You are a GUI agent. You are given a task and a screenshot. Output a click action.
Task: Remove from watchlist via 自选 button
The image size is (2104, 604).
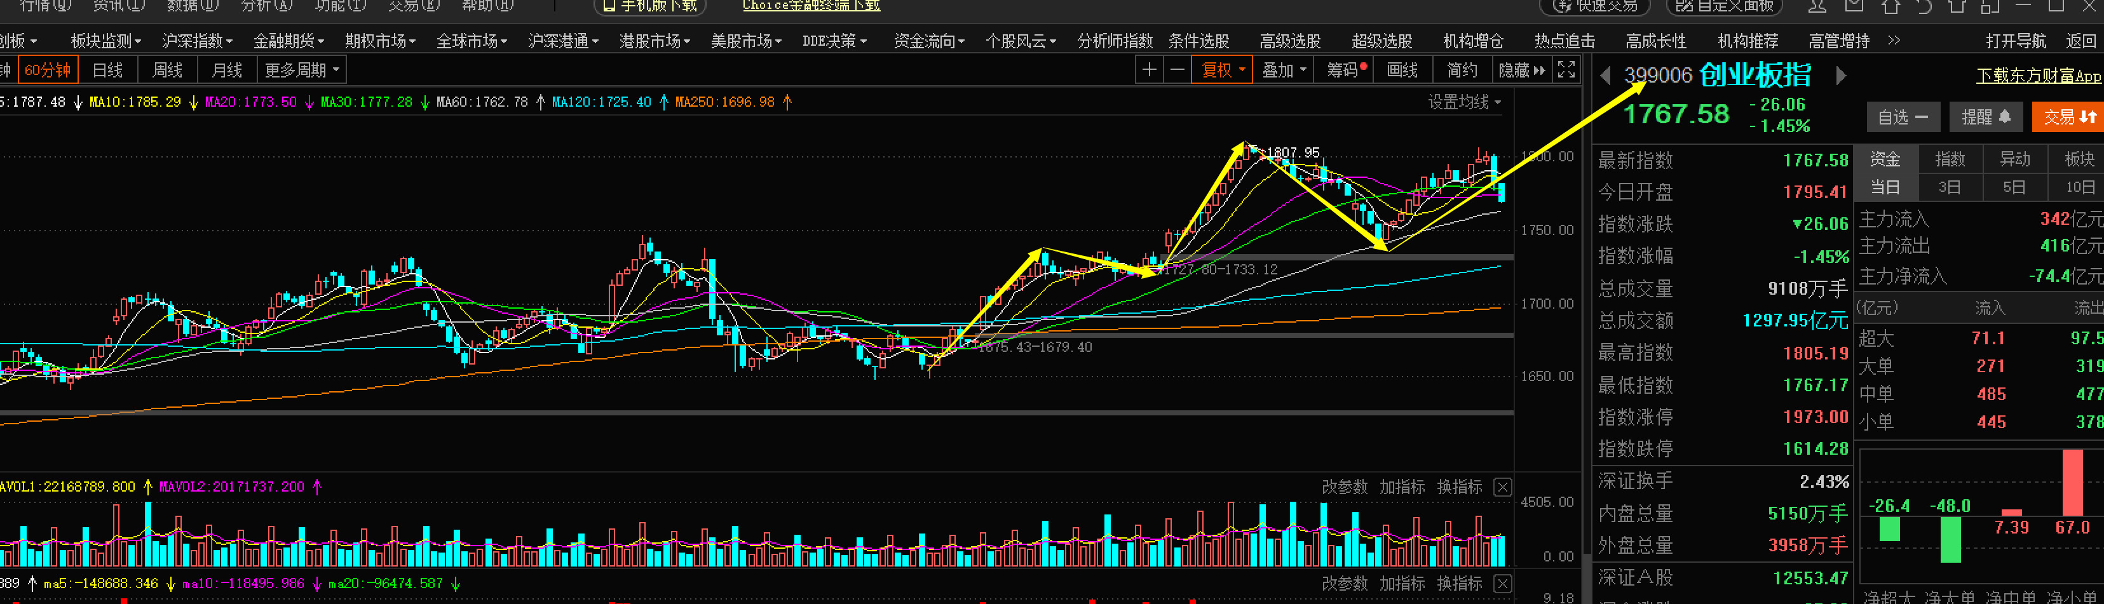point(1903,117)
